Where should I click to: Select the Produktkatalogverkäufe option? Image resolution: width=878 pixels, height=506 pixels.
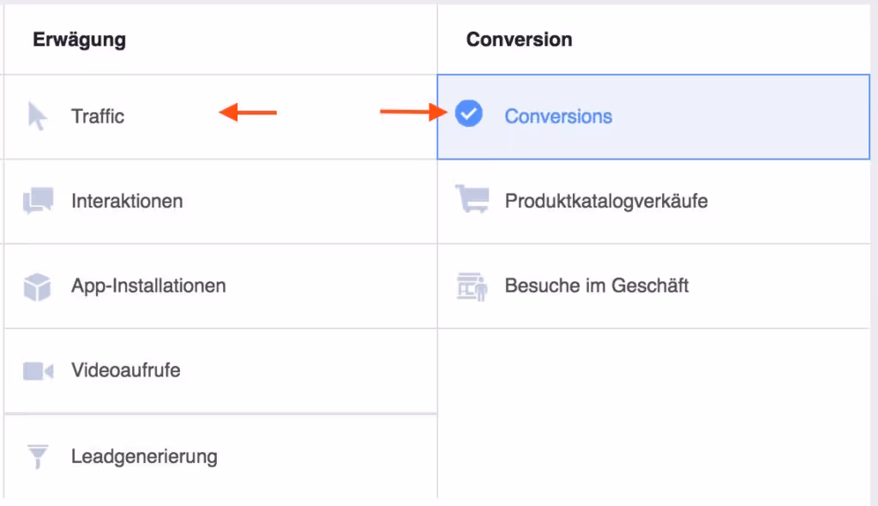click(x=653, y=202)
